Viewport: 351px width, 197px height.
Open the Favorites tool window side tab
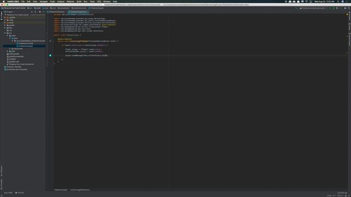click(x=1, y=184)
